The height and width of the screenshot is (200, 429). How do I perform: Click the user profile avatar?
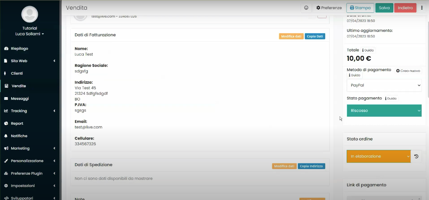click(30, 14)
